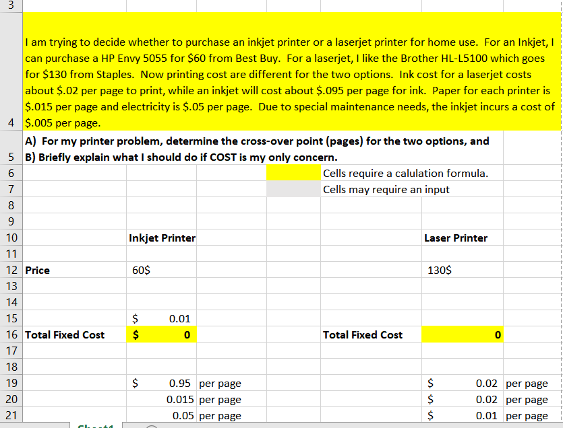Select the Laser Printer header cell
This screenshot has width=563, height=428.
(462, 238)
